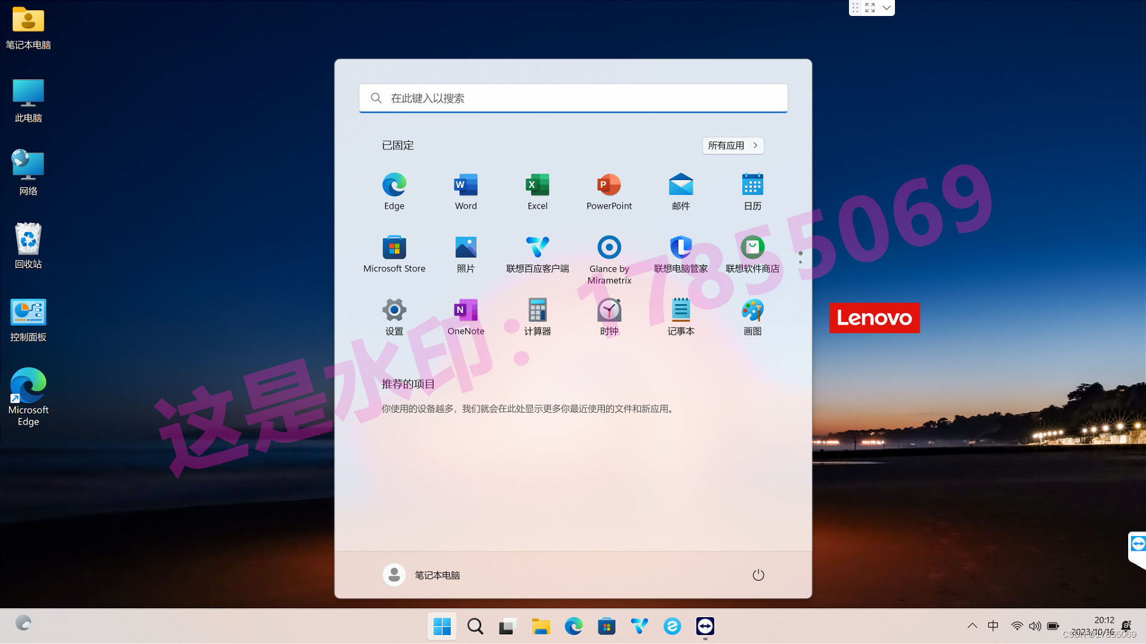Open Edge from pinned apps
This screenshot has height=644, width=1146.
click(394, 192)
